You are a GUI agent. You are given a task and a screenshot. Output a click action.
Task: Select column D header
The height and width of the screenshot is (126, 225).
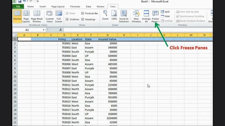(x=64, y=35)
